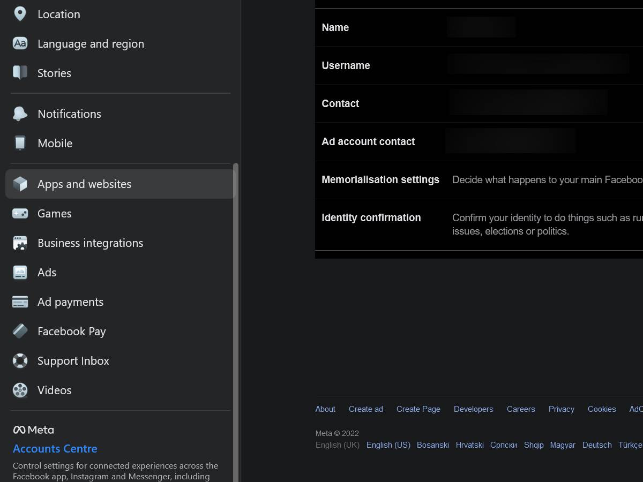
Task: Select the Ad payments card icon
Action: (20, 302)
